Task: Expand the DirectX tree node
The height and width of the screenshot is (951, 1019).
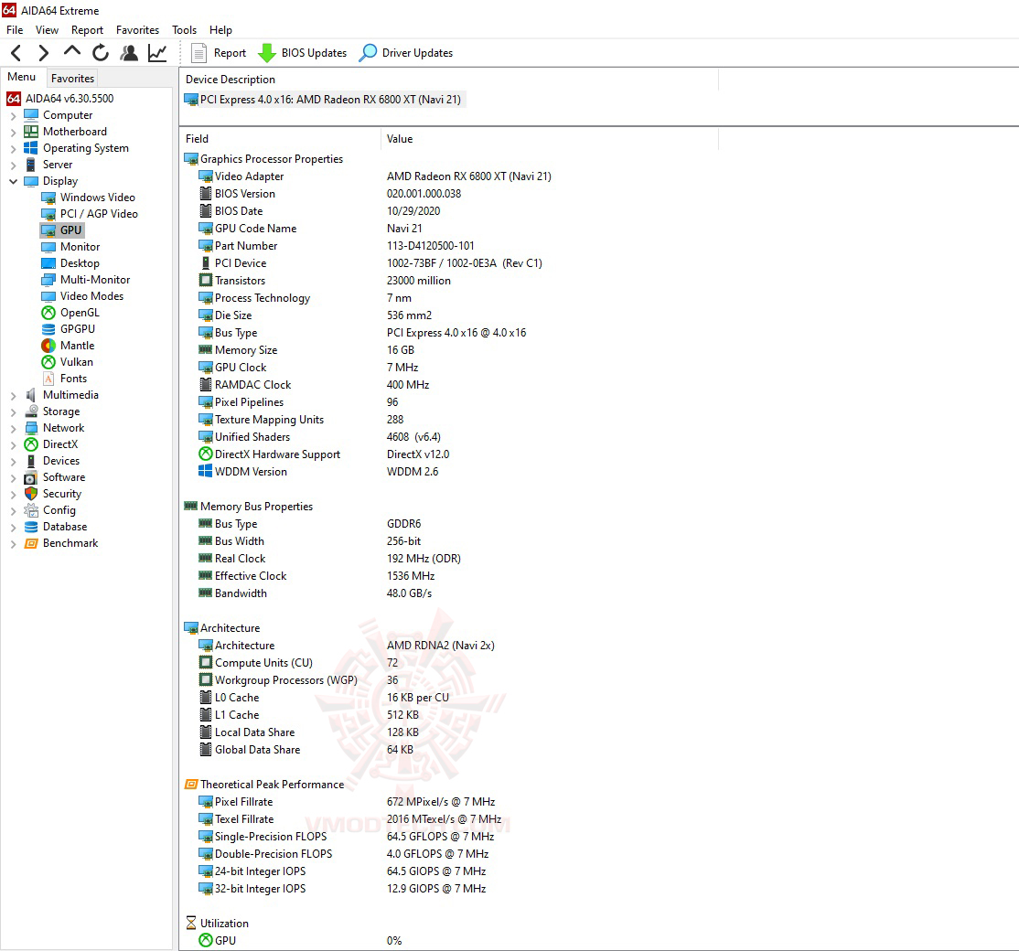Action: pos(13,444)
